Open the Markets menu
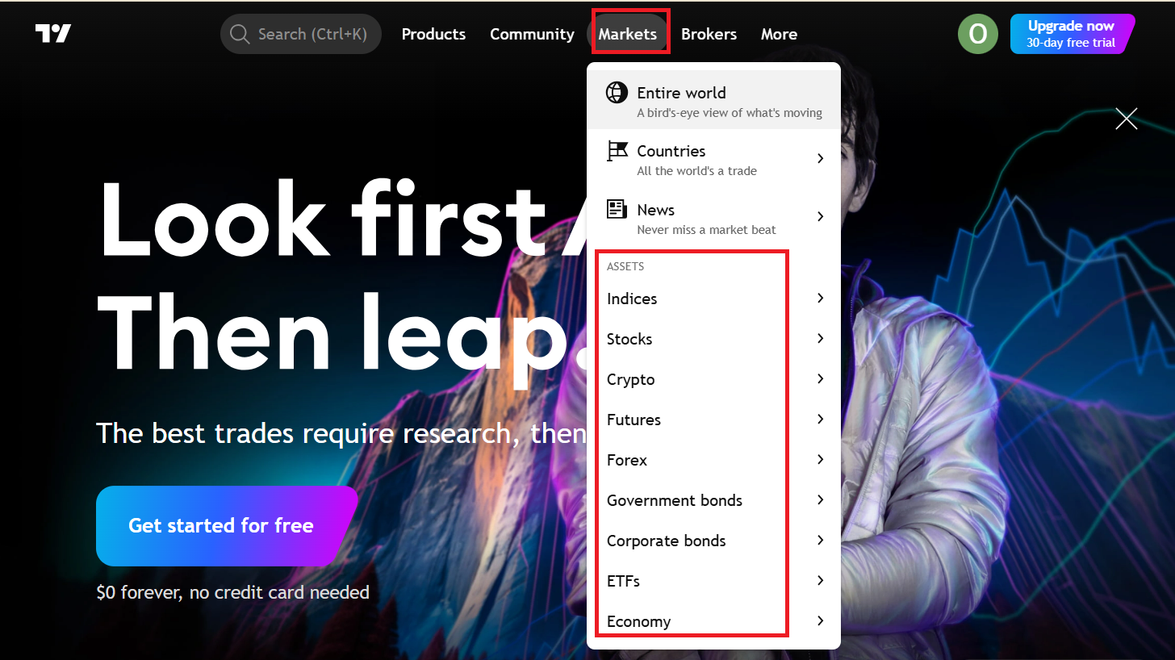 [627, 34]
